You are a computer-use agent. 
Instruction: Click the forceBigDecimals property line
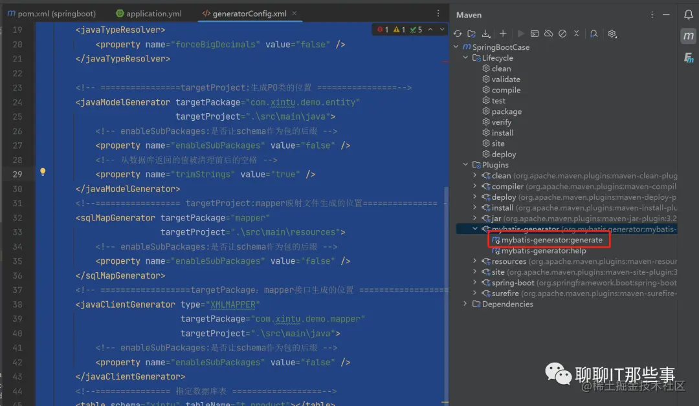220,45
